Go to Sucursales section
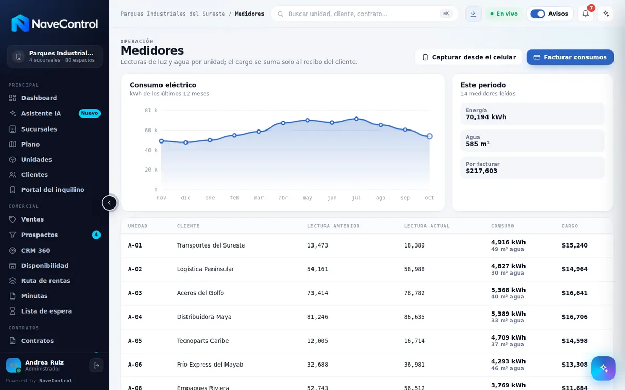The width and height of the screenshot is (625, 390). 55,129
